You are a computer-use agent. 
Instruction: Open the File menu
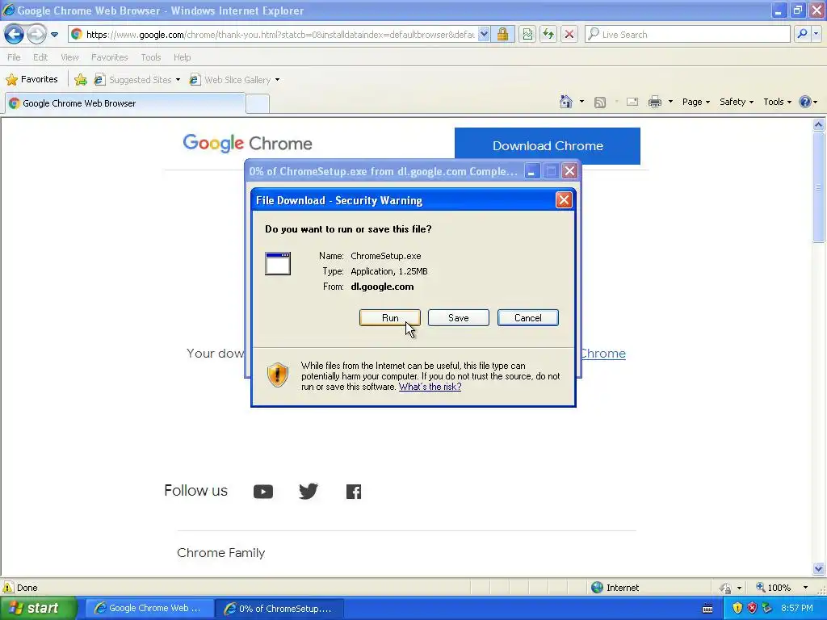click(15, 57)
